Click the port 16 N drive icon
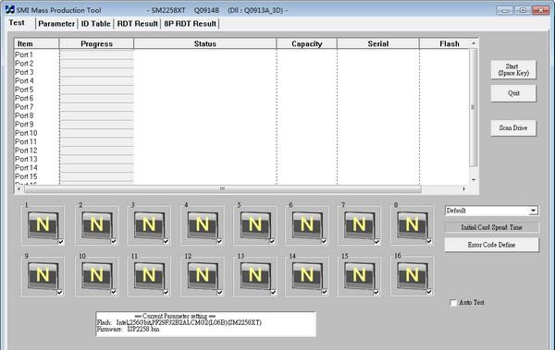555x350 pixels. tap(412, 276)
